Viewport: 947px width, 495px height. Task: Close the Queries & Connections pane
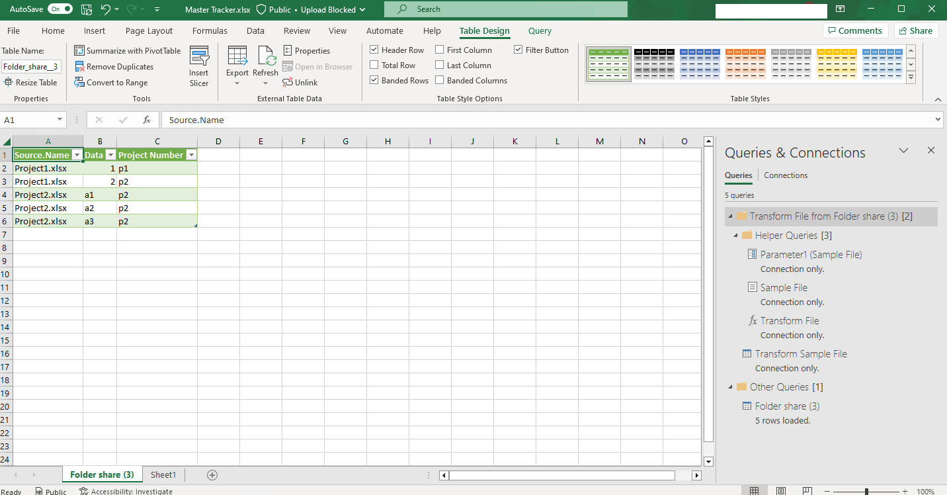931,151
